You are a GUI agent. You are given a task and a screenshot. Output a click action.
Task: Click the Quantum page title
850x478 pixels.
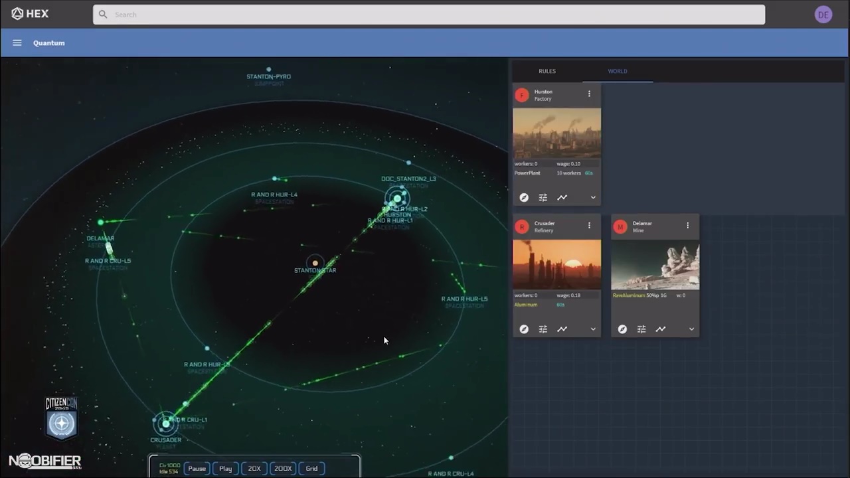coord(49,42)
